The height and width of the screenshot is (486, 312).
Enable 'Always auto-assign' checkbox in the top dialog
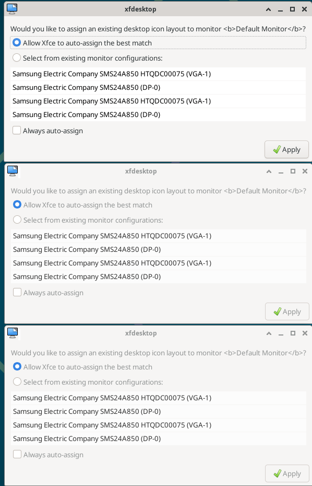(17, 131)
